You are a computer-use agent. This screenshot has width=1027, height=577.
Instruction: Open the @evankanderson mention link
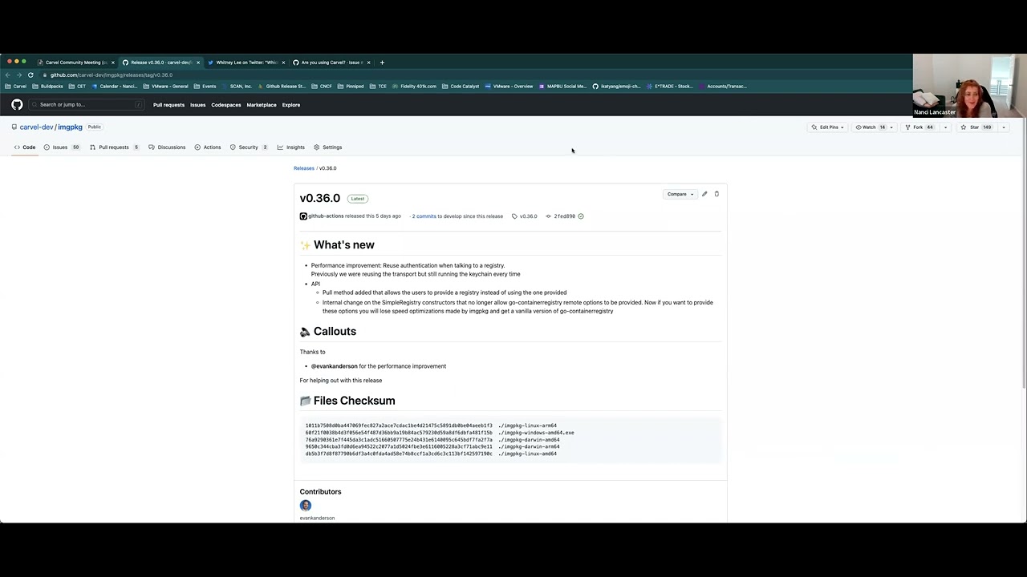334,366
